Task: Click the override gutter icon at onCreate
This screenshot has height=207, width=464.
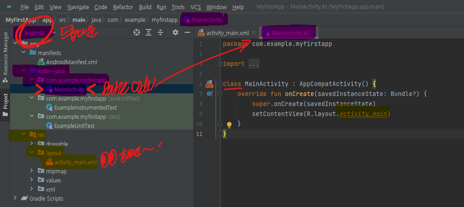Action: tap(210, 94)
